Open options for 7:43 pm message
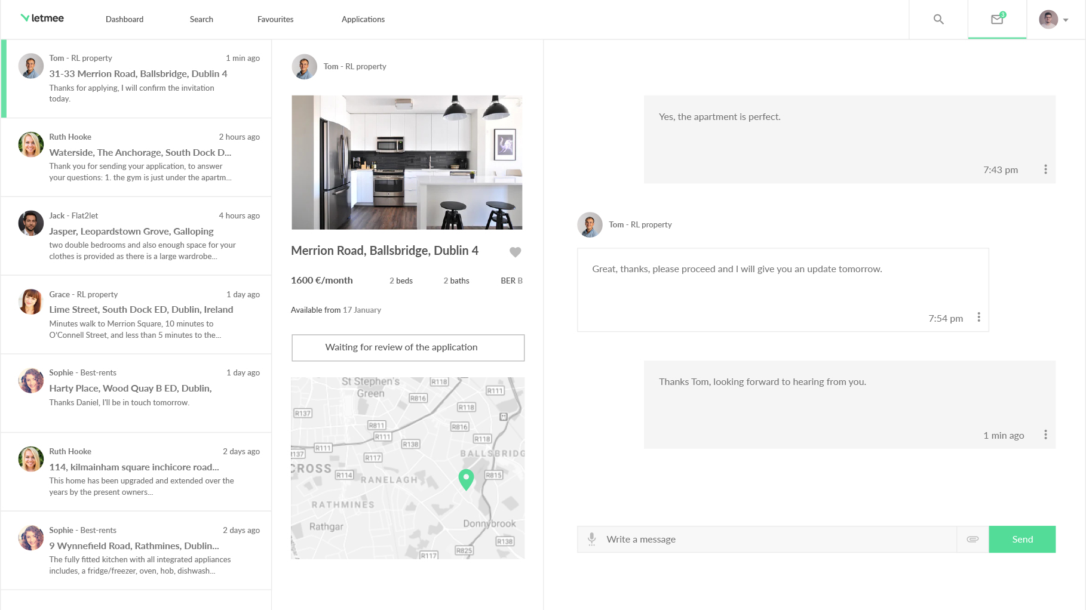The image size is (1086, 610). pos(1045,170)
